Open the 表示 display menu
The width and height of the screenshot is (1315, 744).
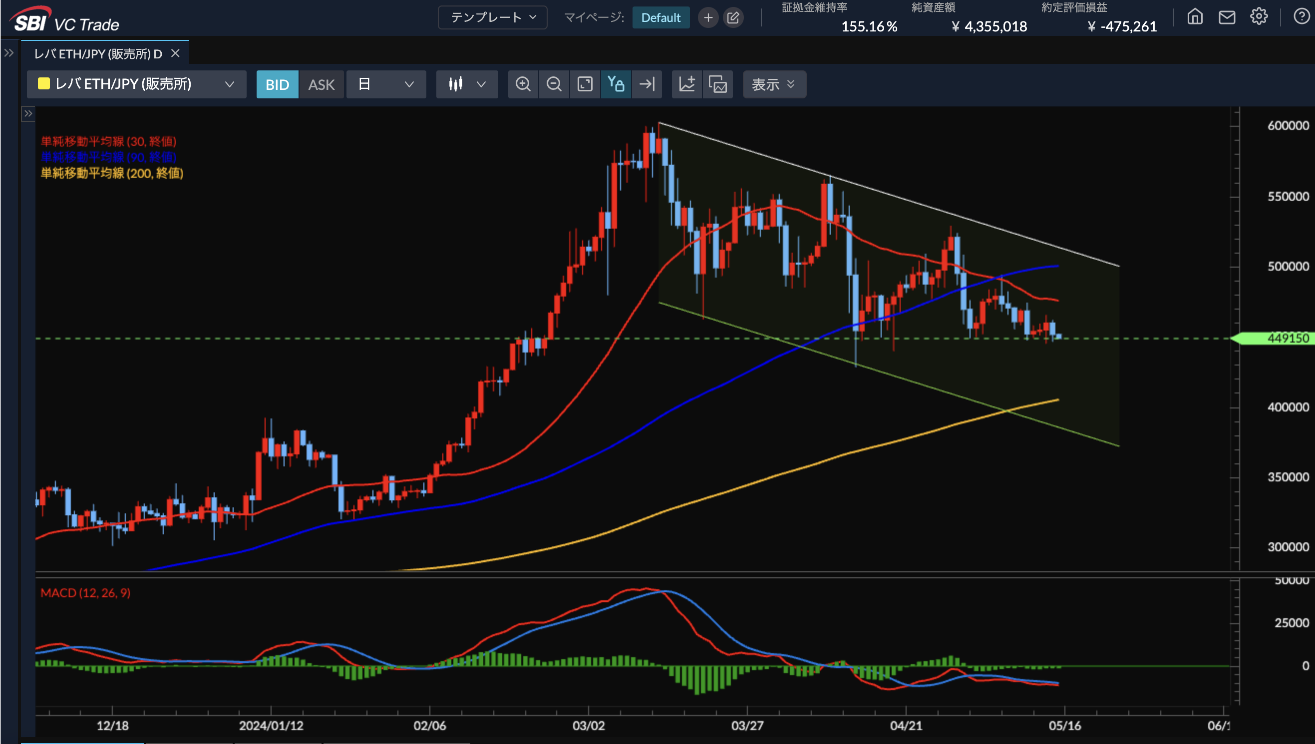point(774,84)
